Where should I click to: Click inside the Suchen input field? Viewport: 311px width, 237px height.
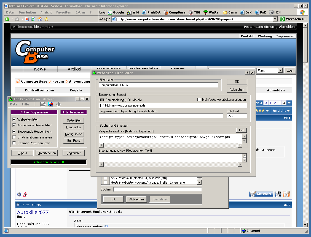tap(157, 189)
